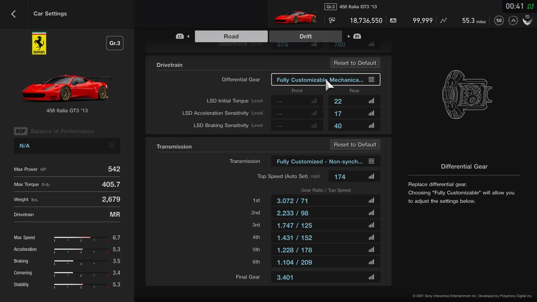The width and height of the screenshot is (537, 302).
Task: Click the large red 458 Italia car image
Action: pyautogui.click(x=67, y=88)
